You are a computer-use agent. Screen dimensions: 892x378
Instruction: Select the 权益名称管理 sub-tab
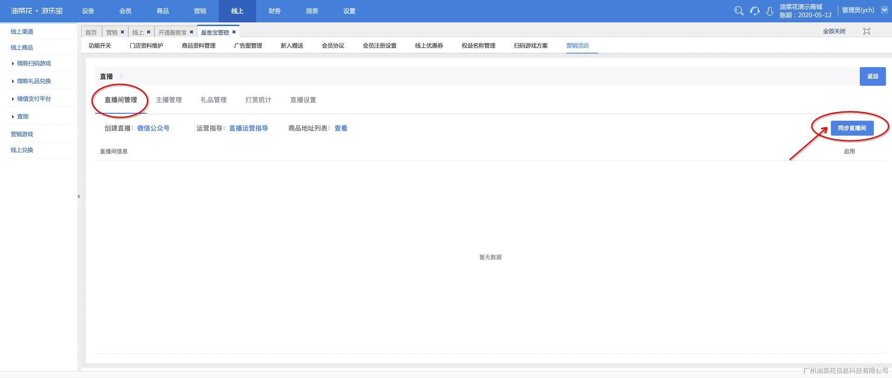[x=479, y=46]
